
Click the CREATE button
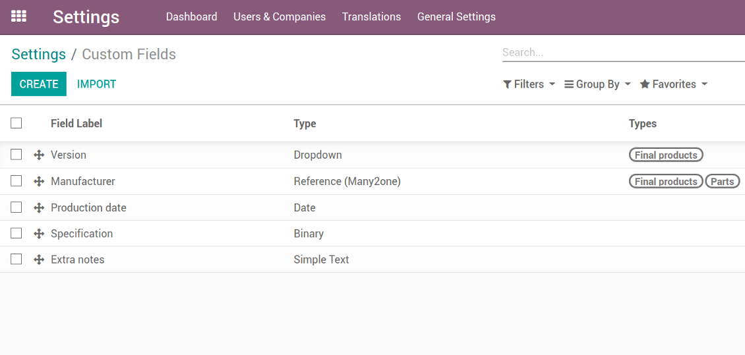coord(39,84)
